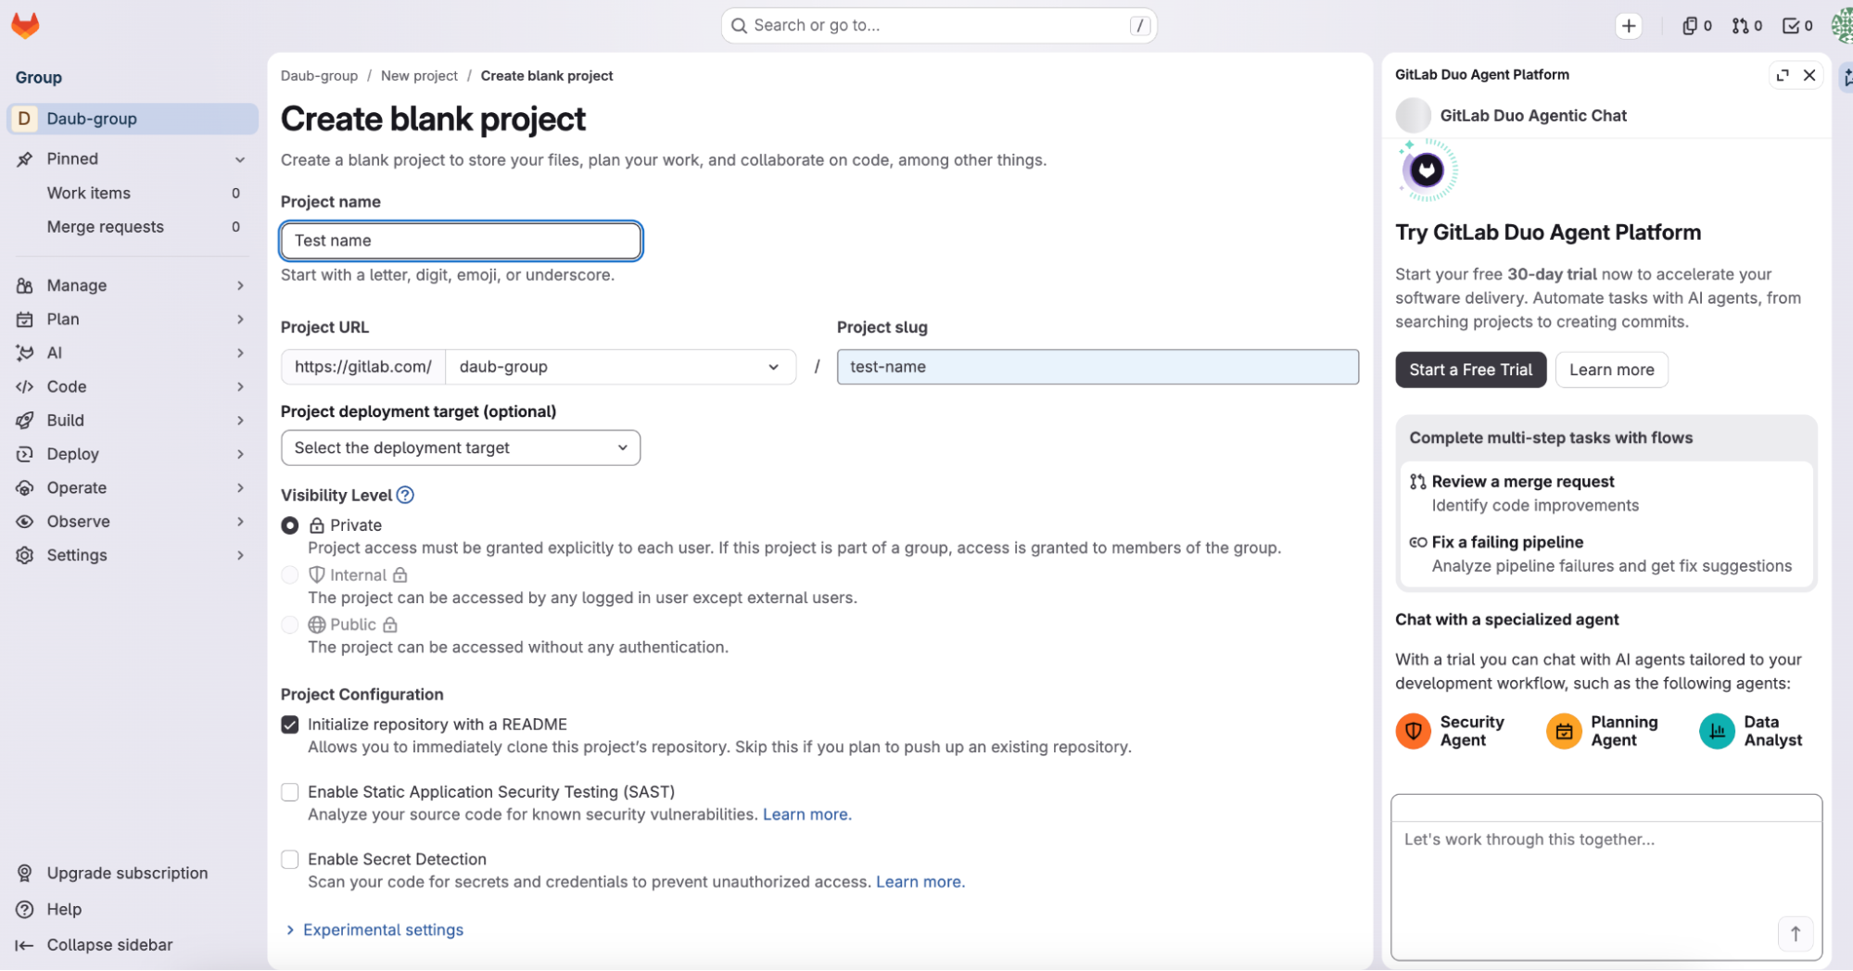The image size is (1853, 971).
Task: Click the create new plus icon
Action: (x=1629, y=26)
